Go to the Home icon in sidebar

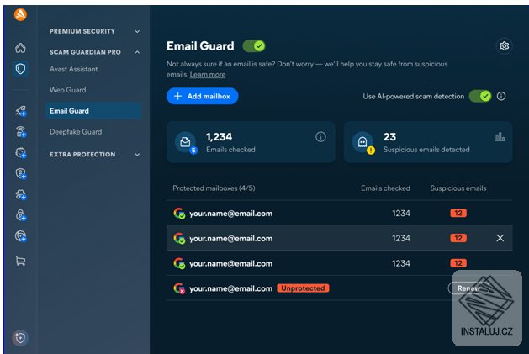click(20, 48)
